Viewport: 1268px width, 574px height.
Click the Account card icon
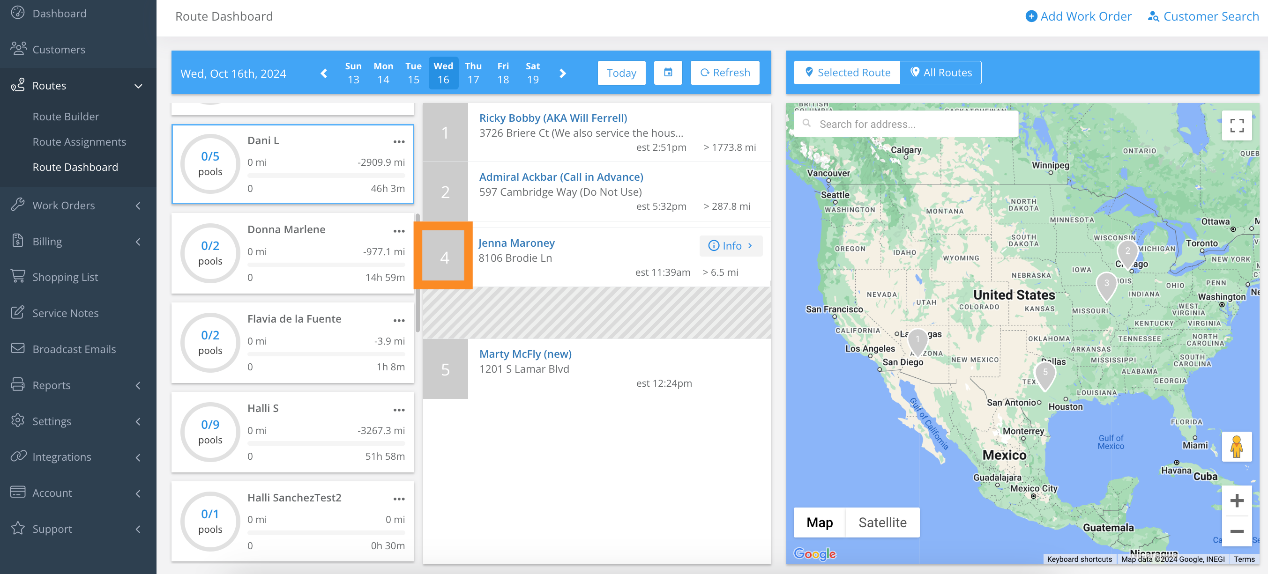(x=18, y=492)
